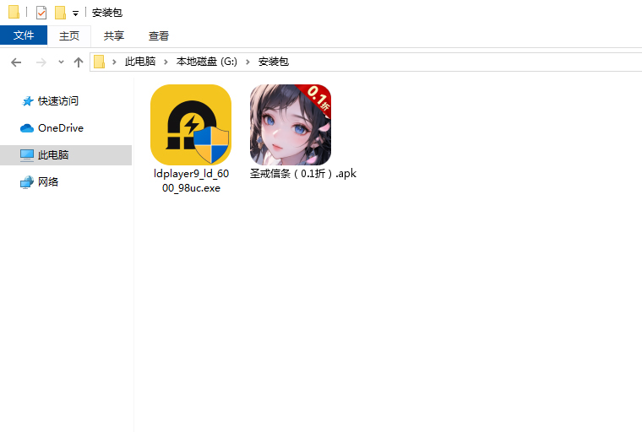
Task: Expand the chevron after 此电脑 in breadcrumb
Action: (x=166, y=62)
